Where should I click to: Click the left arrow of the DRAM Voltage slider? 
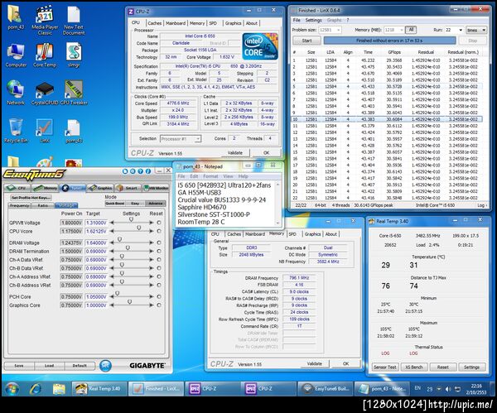[x=112, y=243]
